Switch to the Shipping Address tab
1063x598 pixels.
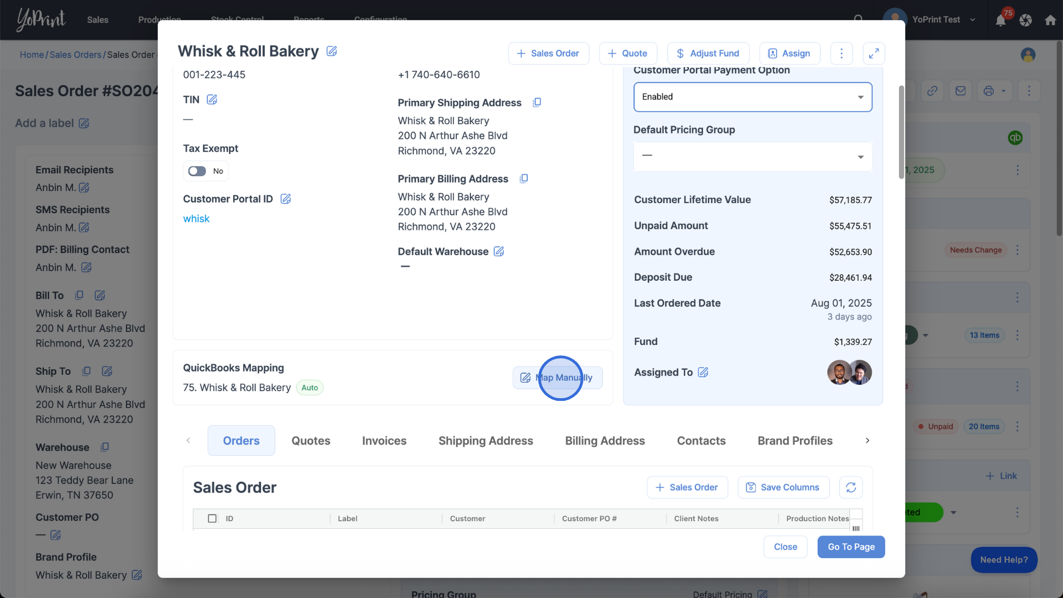(x=486, y=441)
